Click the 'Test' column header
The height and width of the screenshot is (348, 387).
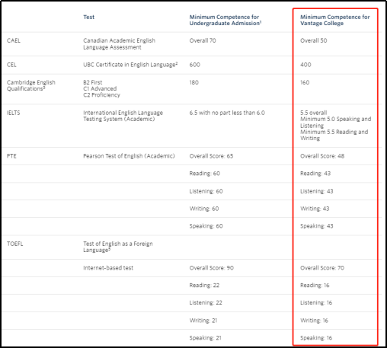pos(88,17)
